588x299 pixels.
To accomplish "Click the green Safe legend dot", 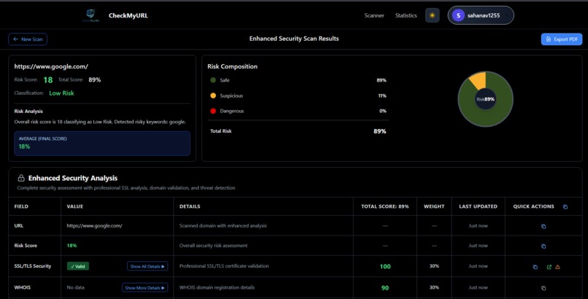I will pos(213,80).
